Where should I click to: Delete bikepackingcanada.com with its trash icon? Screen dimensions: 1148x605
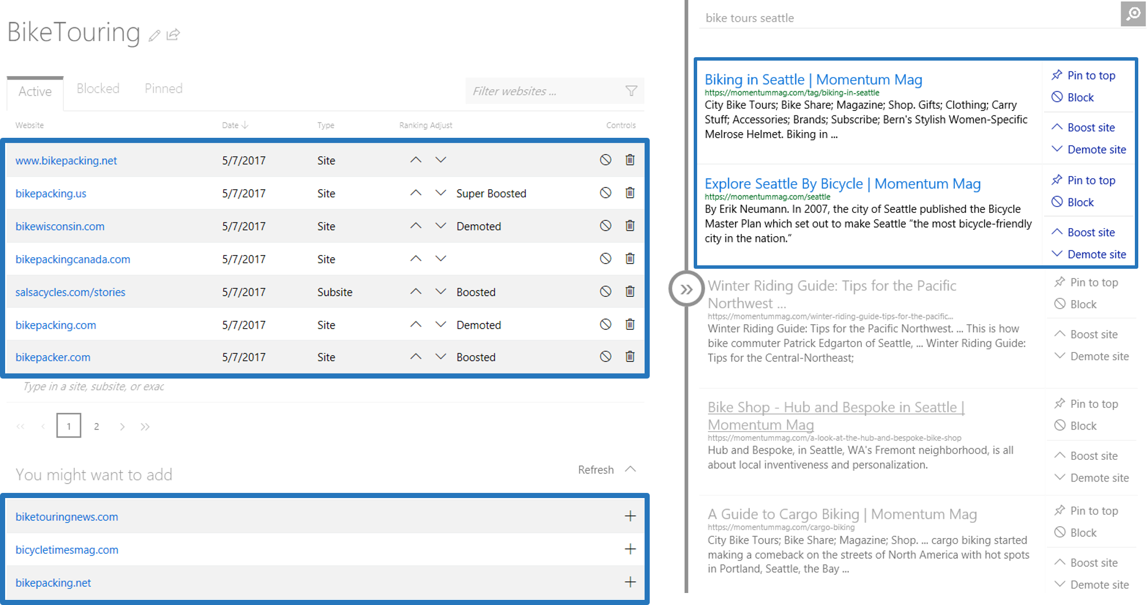tap(630, 258)
